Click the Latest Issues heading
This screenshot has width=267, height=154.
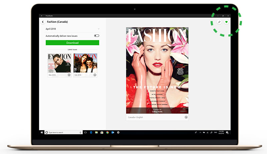(72, 50)
